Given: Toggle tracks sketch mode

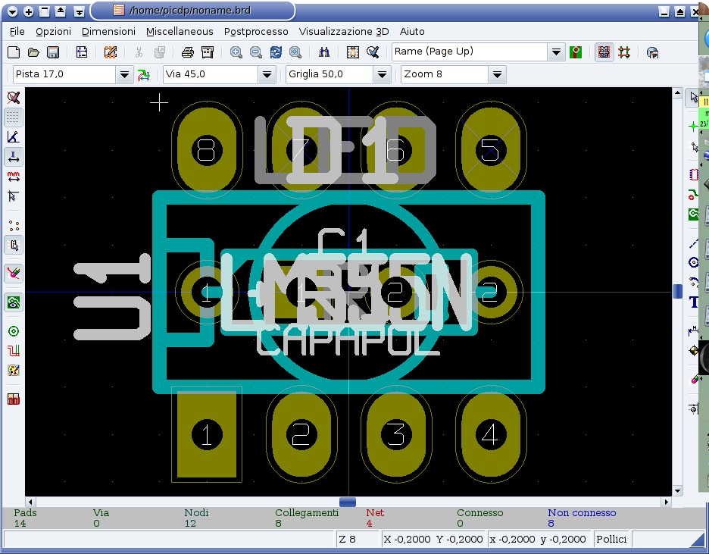Looking at the screenshot, I should click(14, 352).
